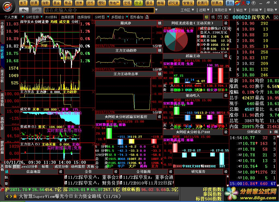
Task: Open the 近期 dropdown menu
Action: point(204,10)
